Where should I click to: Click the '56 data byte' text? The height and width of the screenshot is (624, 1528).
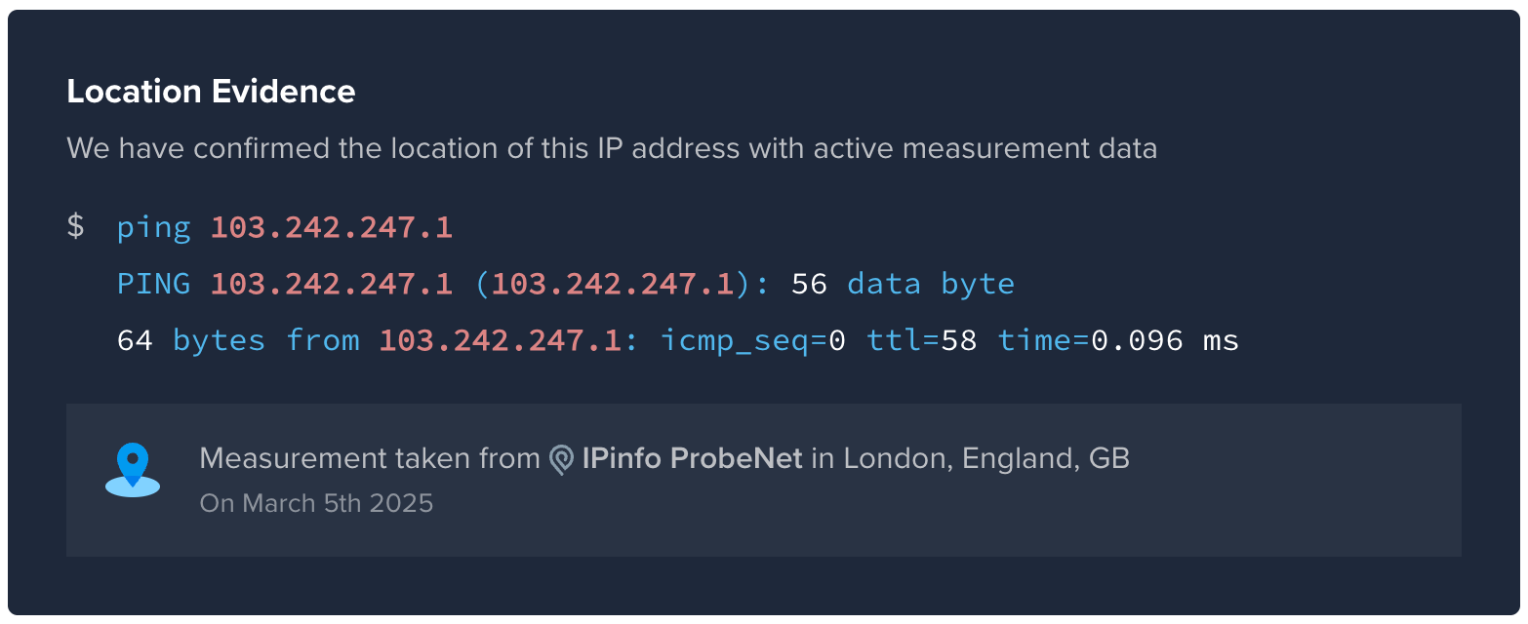point(903,284)
